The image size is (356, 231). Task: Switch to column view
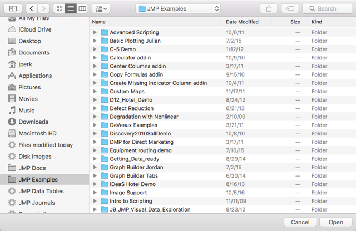(82, 9)
